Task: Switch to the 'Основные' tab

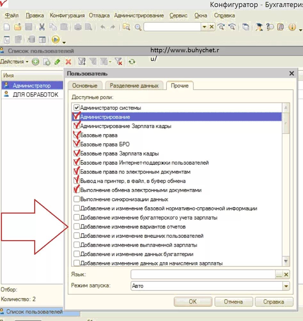Action: click(x=85, y=86)
